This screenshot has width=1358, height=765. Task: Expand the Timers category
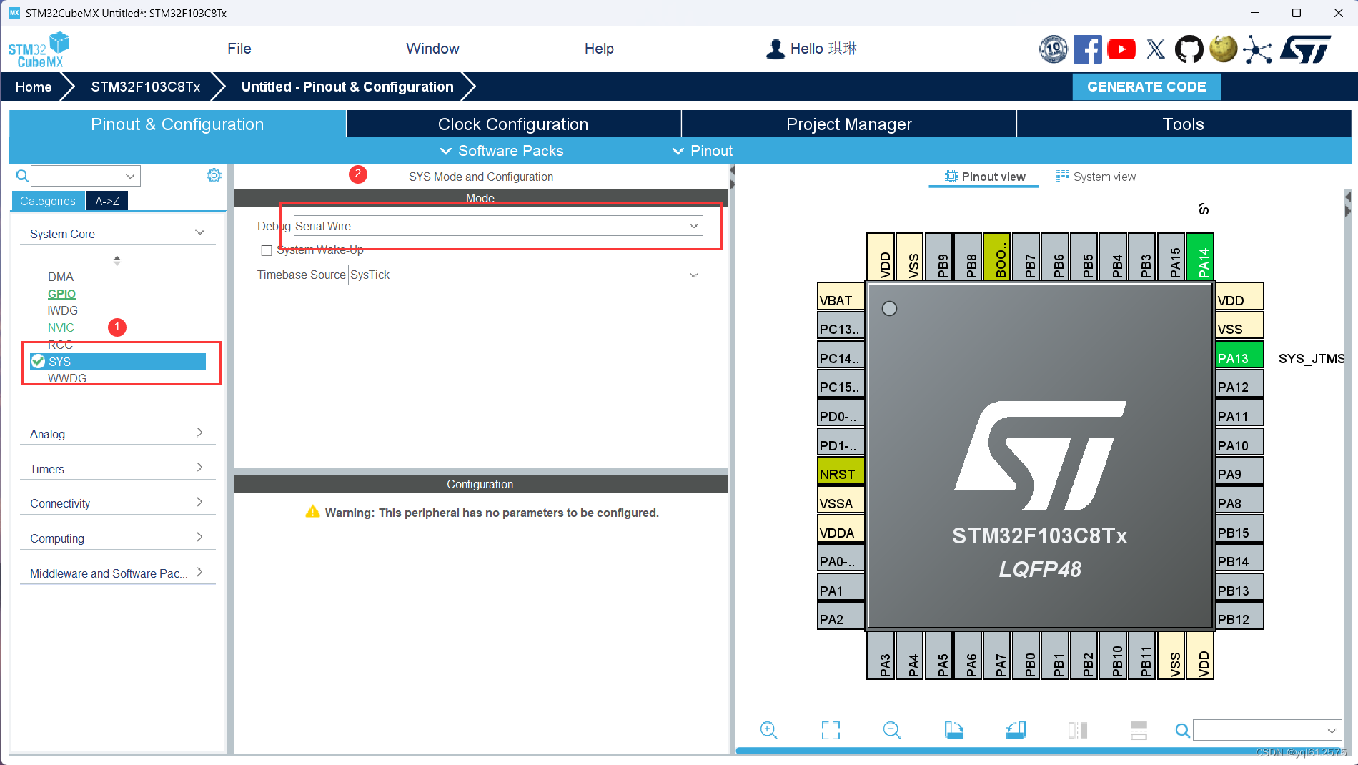pos(118,469)
